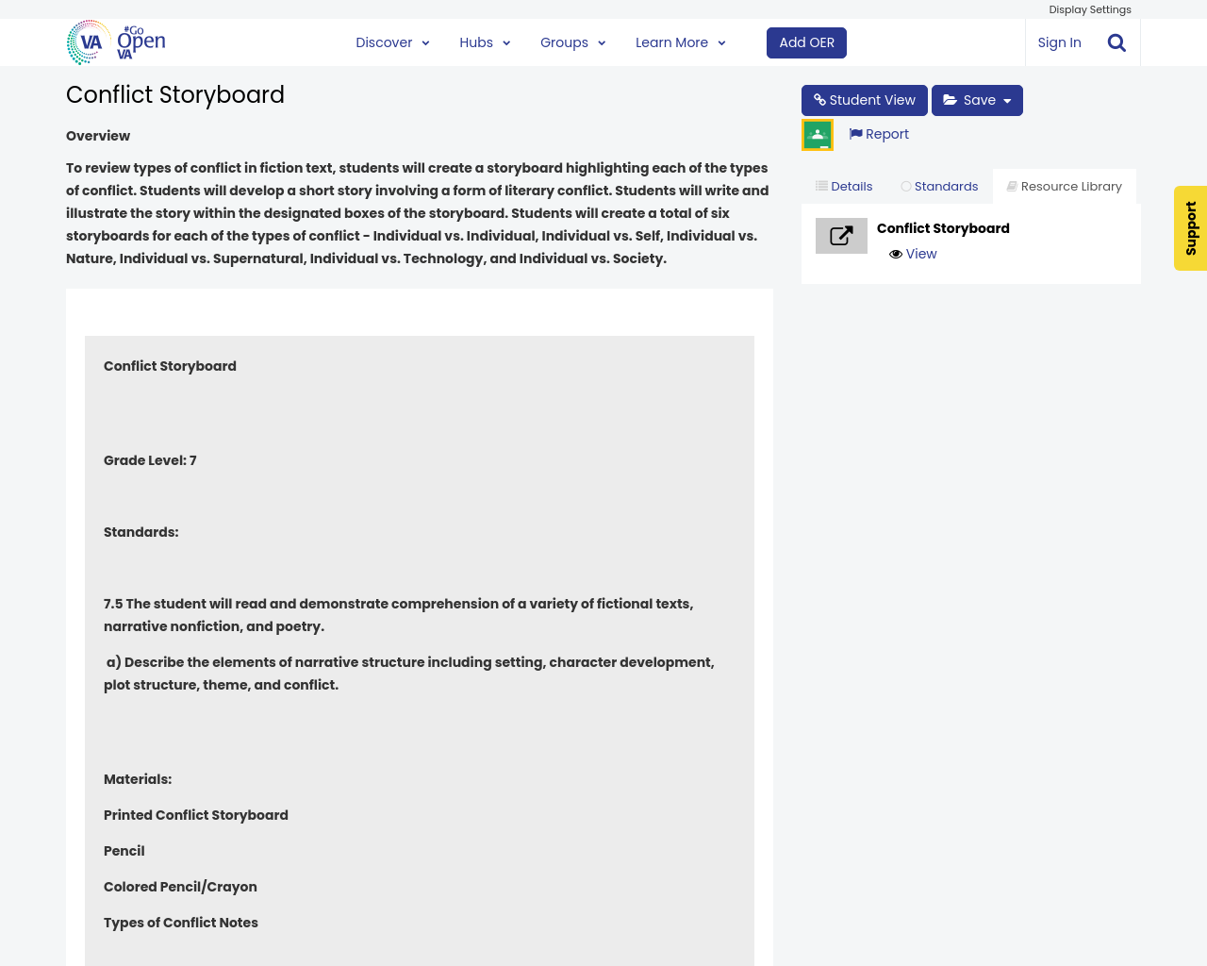Open the Groups dropdown menu

(572, 42)
